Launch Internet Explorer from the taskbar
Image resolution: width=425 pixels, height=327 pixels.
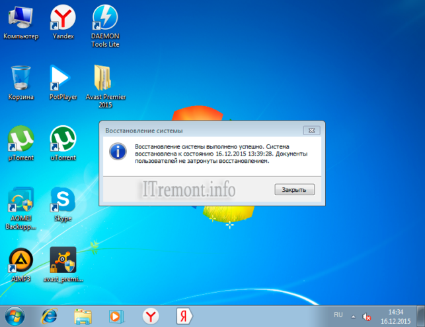coord(49,316)
